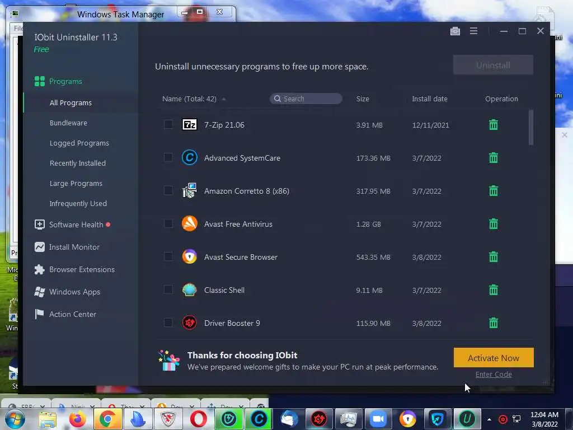Screen dimensions: 573x430
Task: Switch to Driver Booster on the taskbar
Action: click(318, 419)
